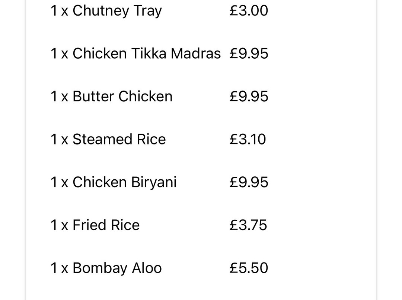The image size is (402, 300).
Task: Click the Steamed Rice price £3.10
Action: [x=248, y=139]
